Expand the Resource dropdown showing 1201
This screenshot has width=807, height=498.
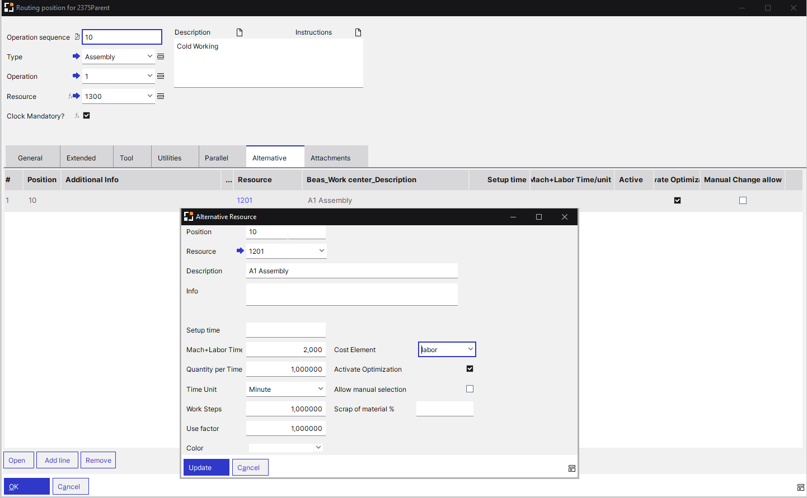coord(321,250)
